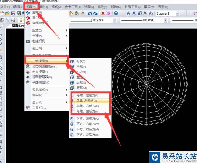The height and width of the screenshot is (163, 197).
Task: Open the color BYLAYER dropdown arrow
Action: 115,20
